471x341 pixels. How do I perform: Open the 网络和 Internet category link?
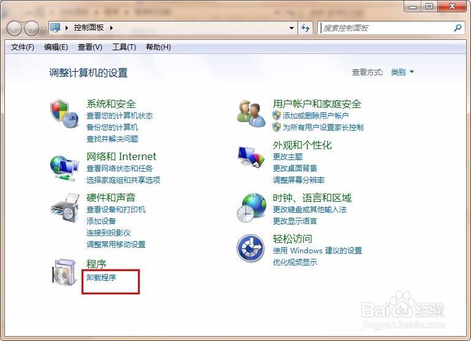[121, 156]
